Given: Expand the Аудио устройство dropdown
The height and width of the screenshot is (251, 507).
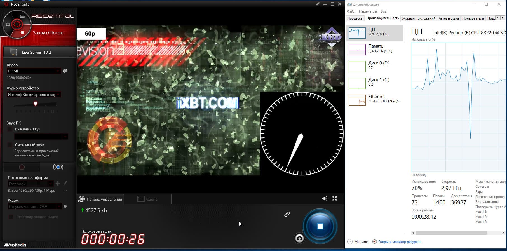Looking at the screenshot, I should coord(34,95).
